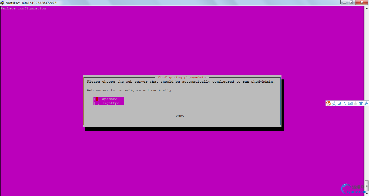Screen dimensions: 369x196
Task: Close the PuTTY terminal window
Action: 361,2
